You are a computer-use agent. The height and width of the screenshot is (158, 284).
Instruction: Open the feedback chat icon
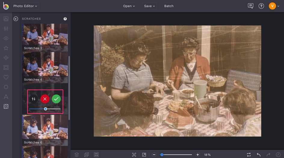coord(251,6)
